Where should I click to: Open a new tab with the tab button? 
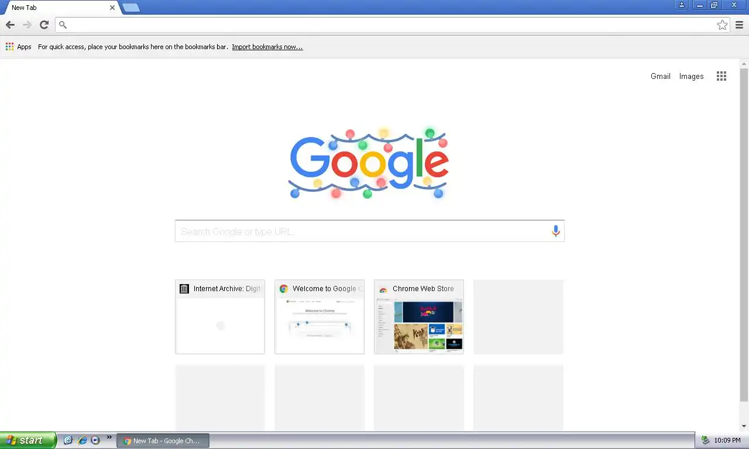pyautogui.click(x=131, y=8)
